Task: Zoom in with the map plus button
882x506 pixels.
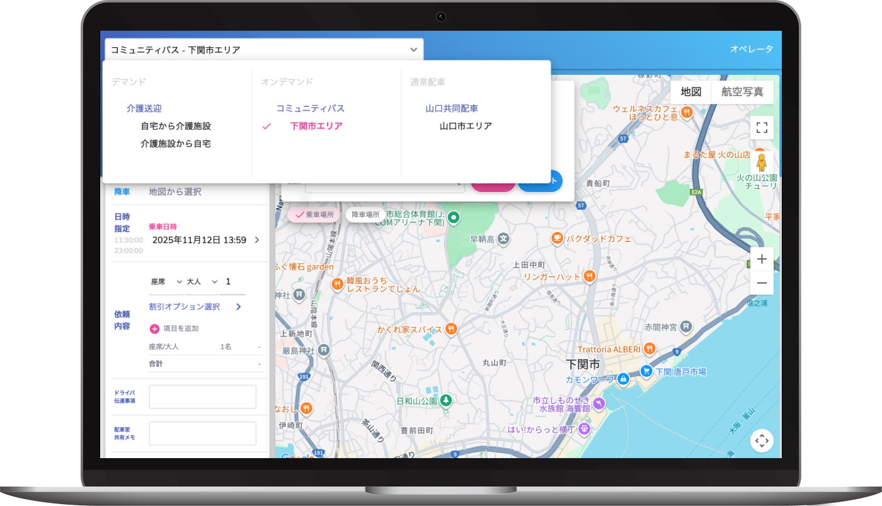Action: tap(762, 259)
